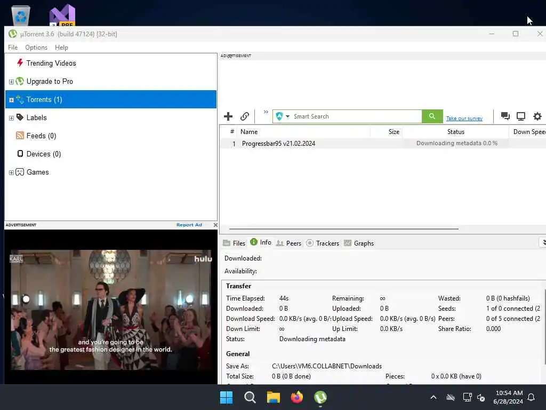Click the remote monitor toolbar icon
Image resolution: width=546 pixels, height=410 pixels.
click(x=521, y=116)
